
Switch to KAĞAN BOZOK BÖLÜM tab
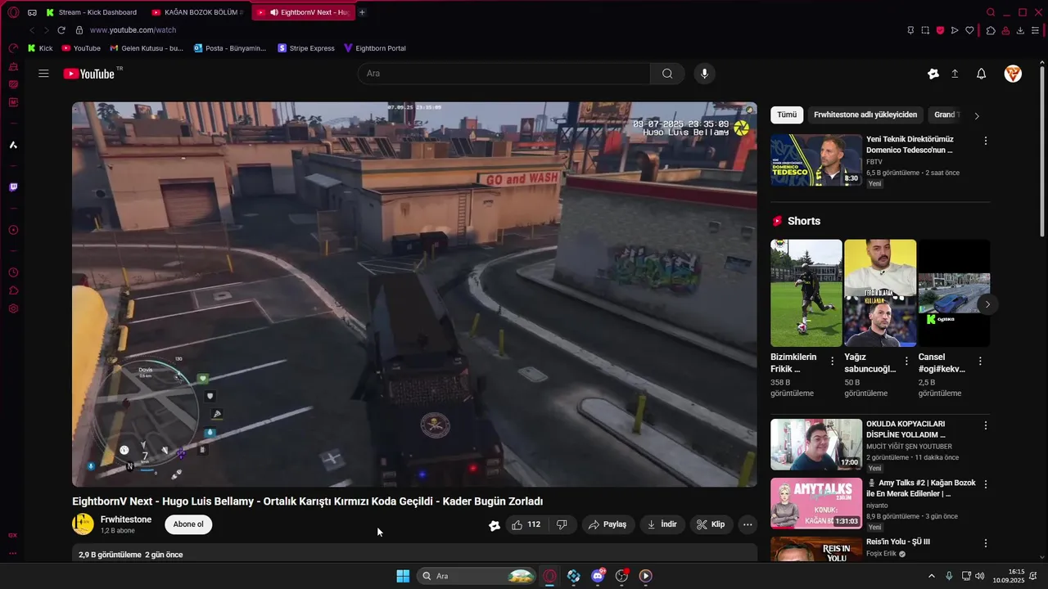[197, 12]
